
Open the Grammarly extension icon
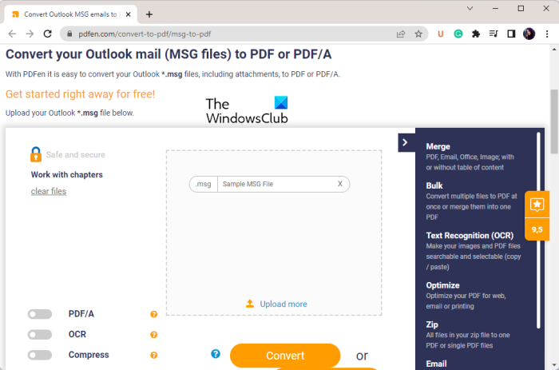(x=458, y=34)
